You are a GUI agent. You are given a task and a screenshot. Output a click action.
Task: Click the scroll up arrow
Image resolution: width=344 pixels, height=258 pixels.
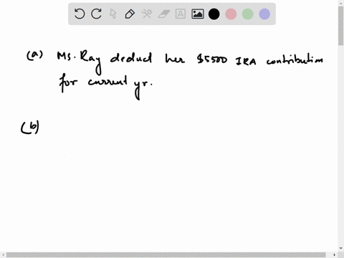coord(341,3)
